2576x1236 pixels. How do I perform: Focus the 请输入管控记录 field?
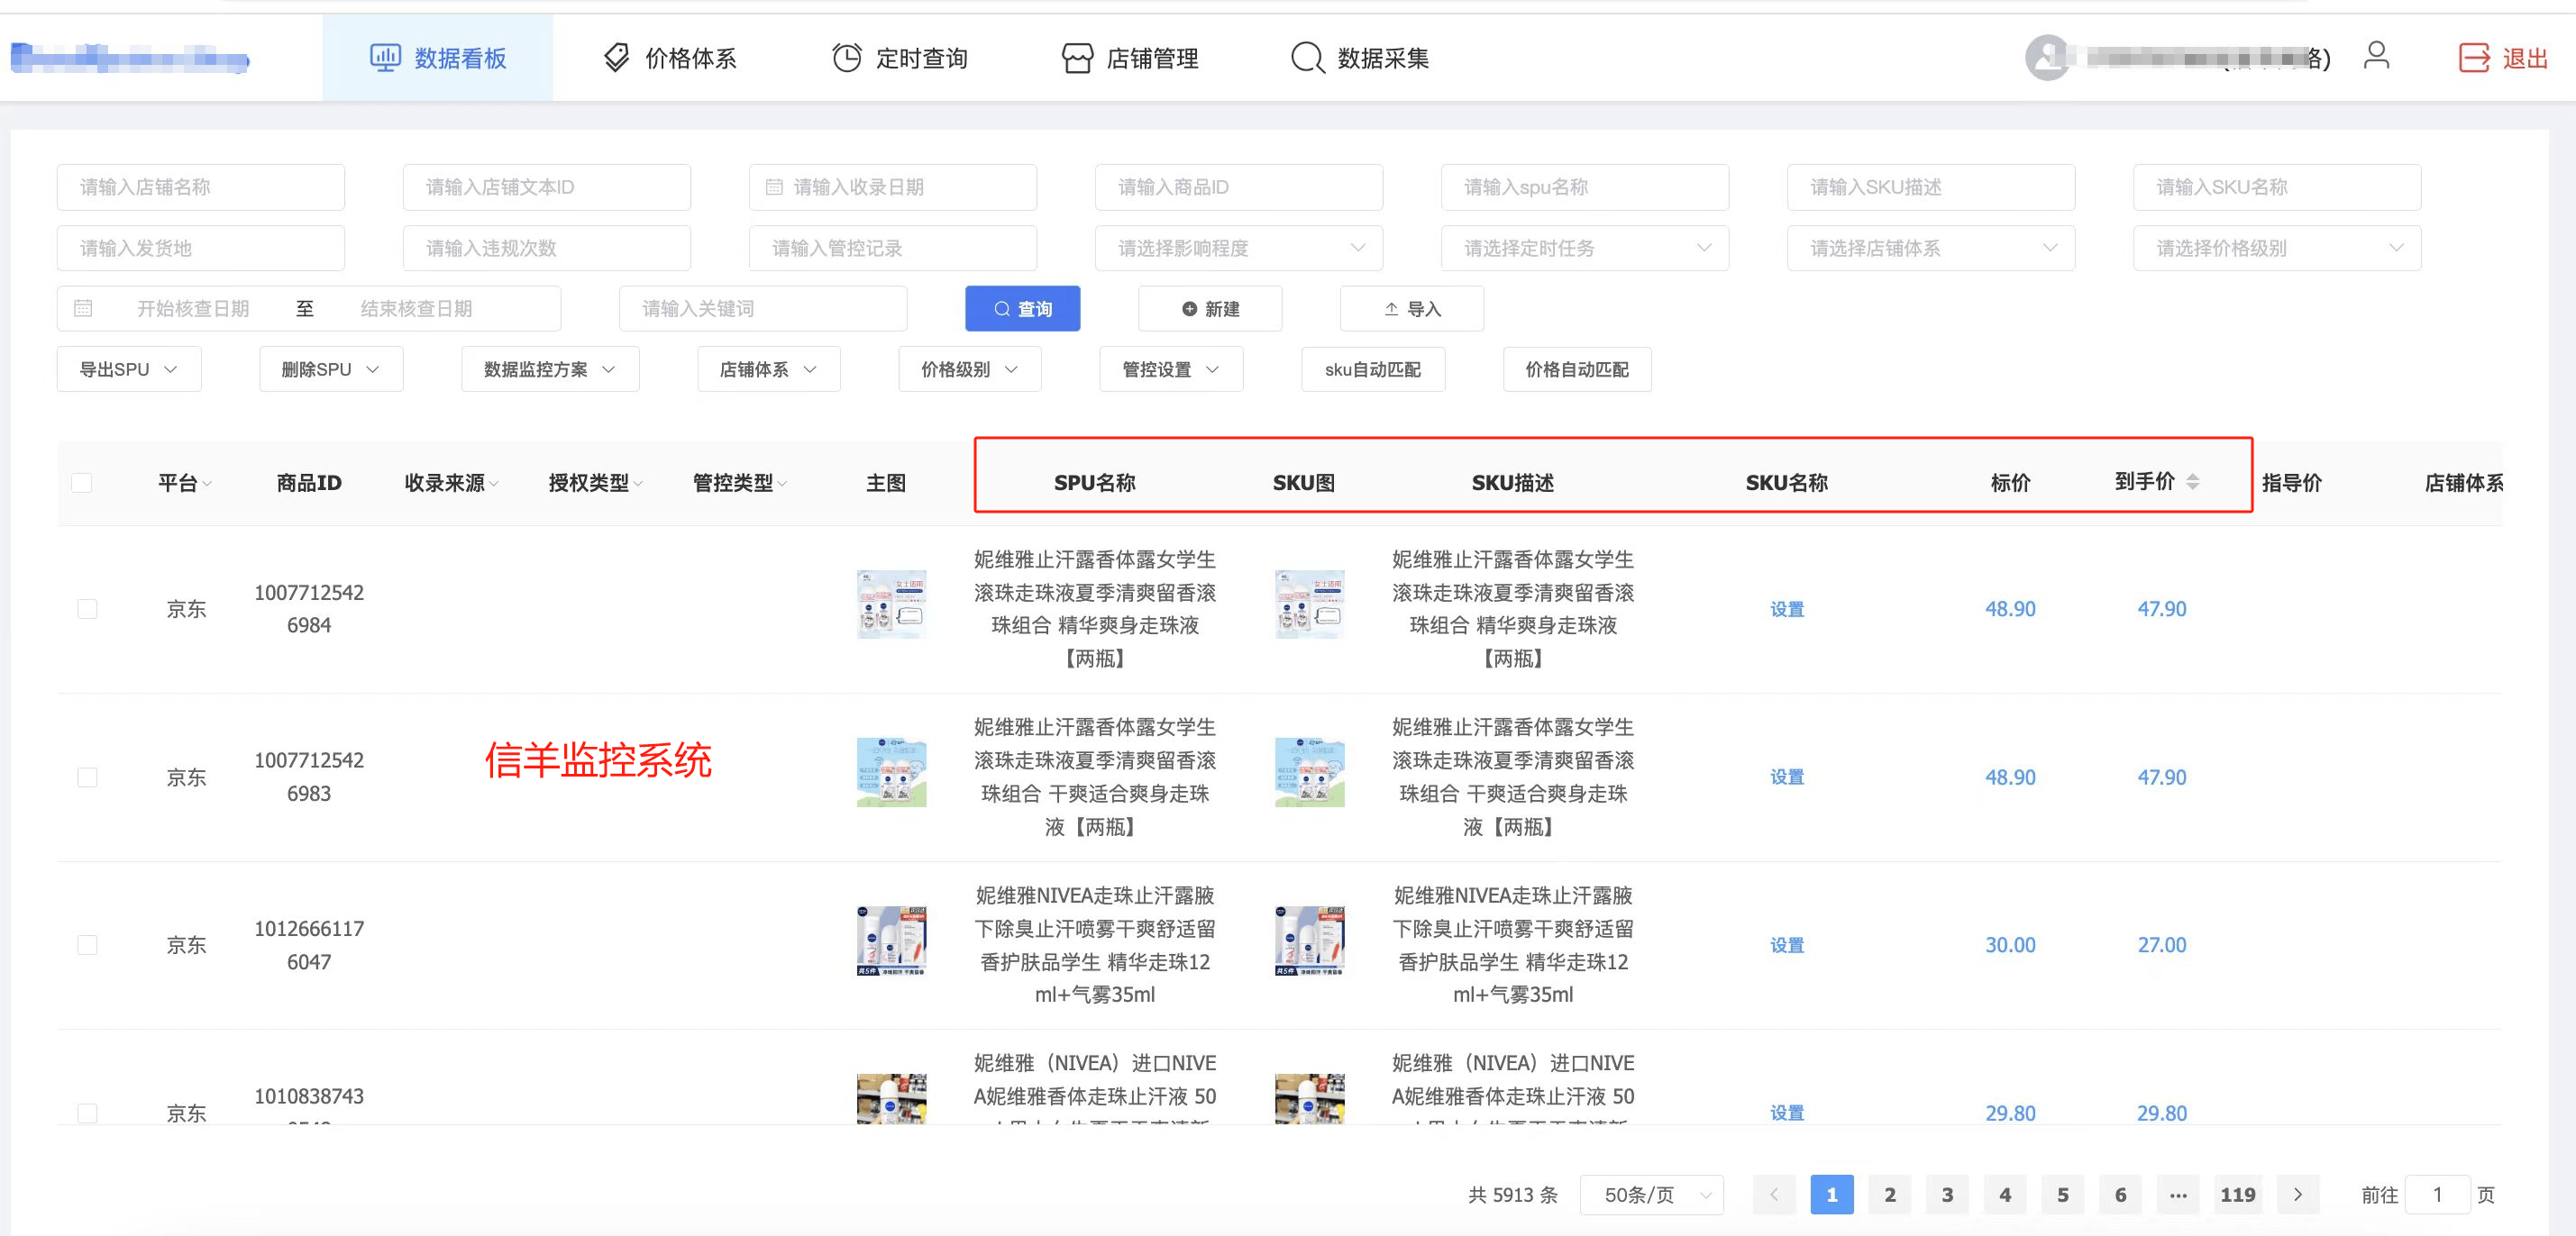[x=893, y=248]
